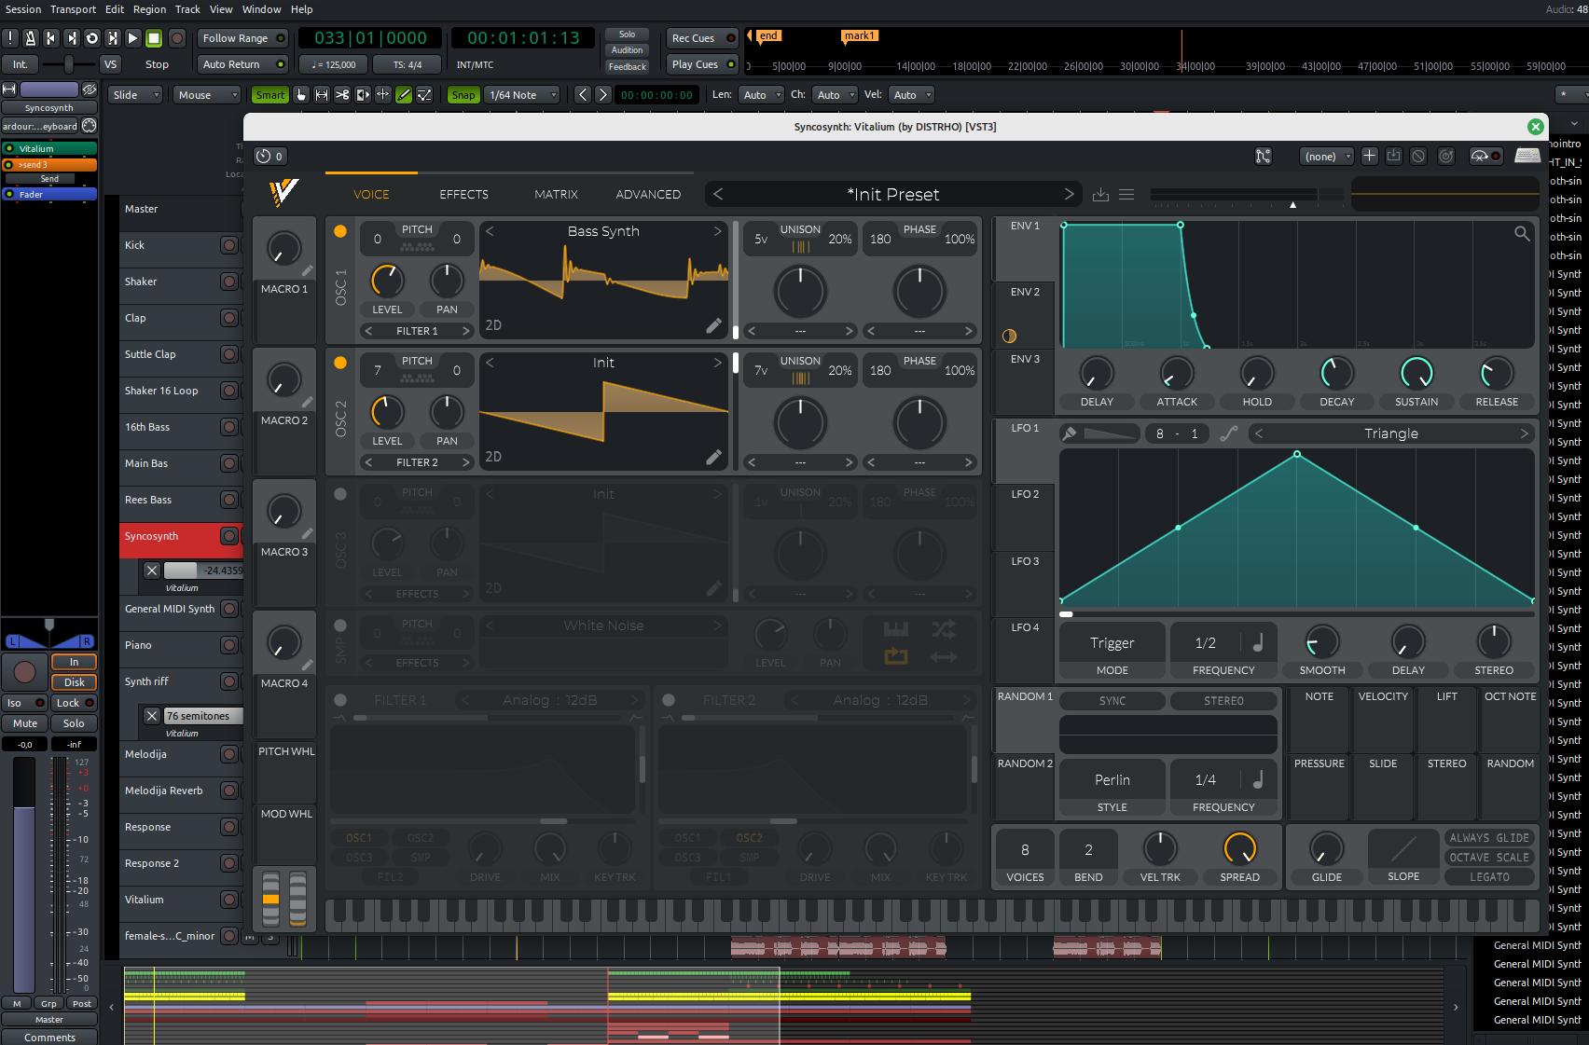
Task: Open the plugin pin management icon
Action: [x=1263, y=156]
